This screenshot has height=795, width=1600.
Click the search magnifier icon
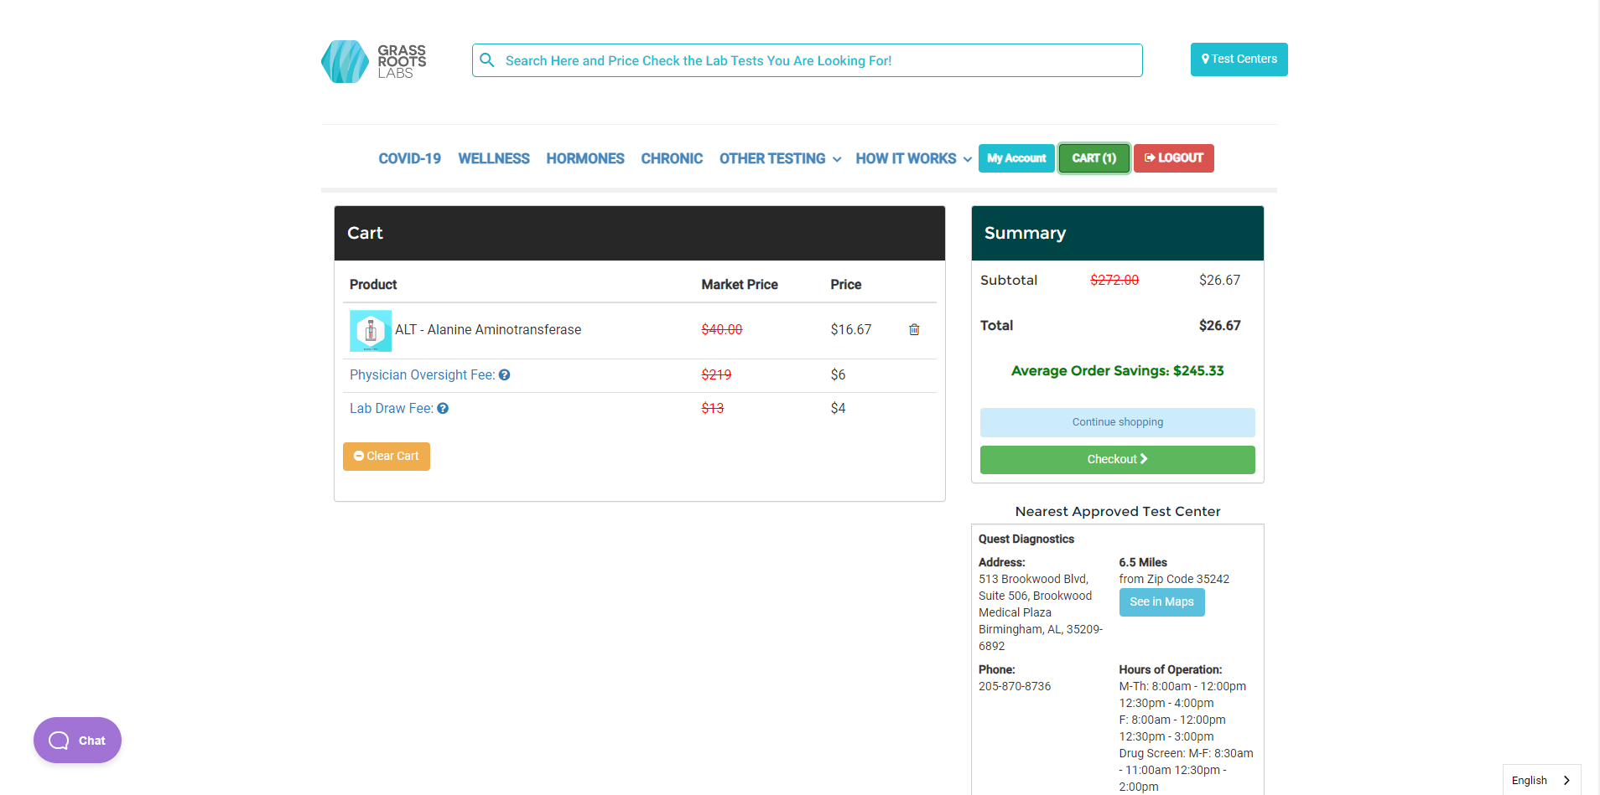[487, 60]
